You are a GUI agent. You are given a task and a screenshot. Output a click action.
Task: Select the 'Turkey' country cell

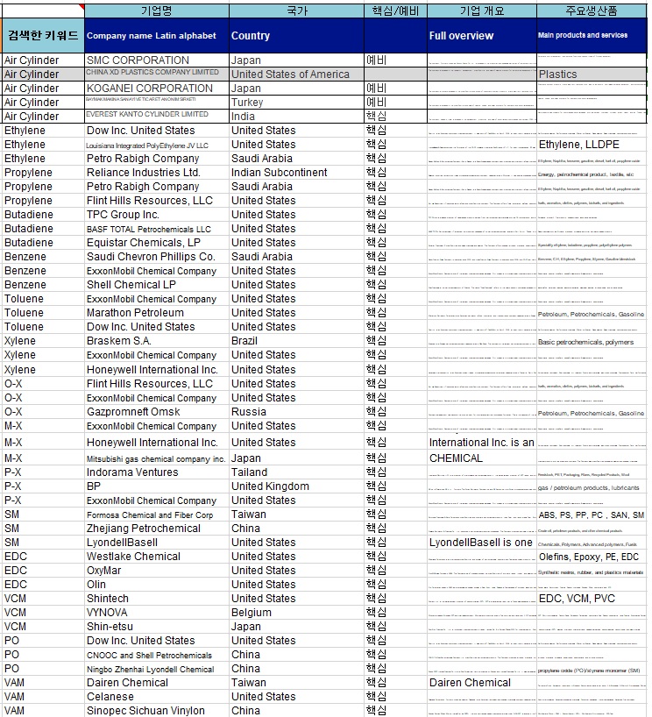point(297,103)
